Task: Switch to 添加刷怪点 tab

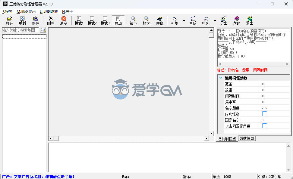Action: pos(227,139)
